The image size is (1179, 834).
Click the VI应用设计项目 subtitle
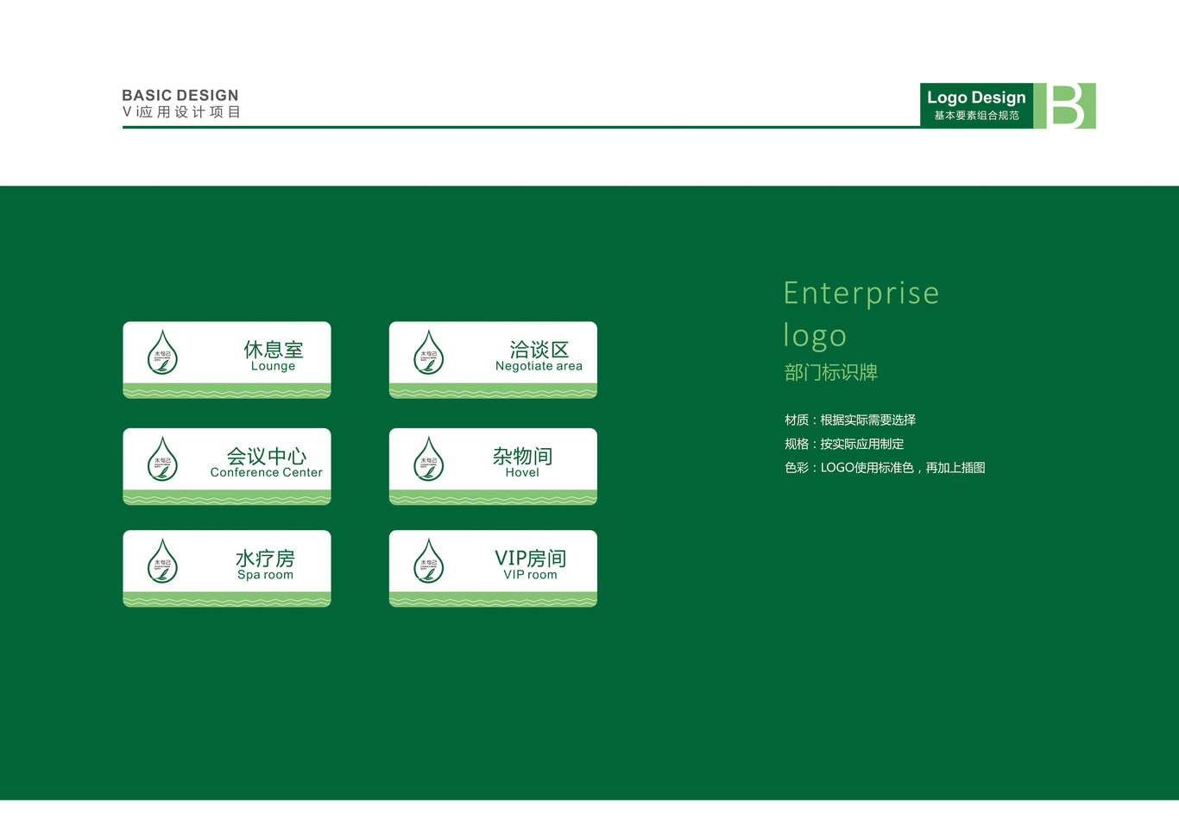click(x=181, y=112)
